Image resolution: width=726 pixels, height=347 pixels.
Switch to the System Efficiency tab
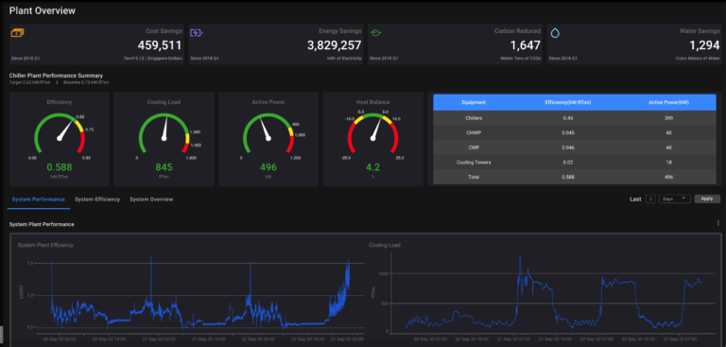[97, 200]
